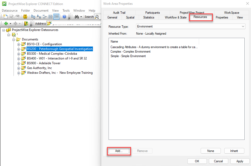251x166 pixels.
Task: Open the Document menu
Action: tap(41, 11)
